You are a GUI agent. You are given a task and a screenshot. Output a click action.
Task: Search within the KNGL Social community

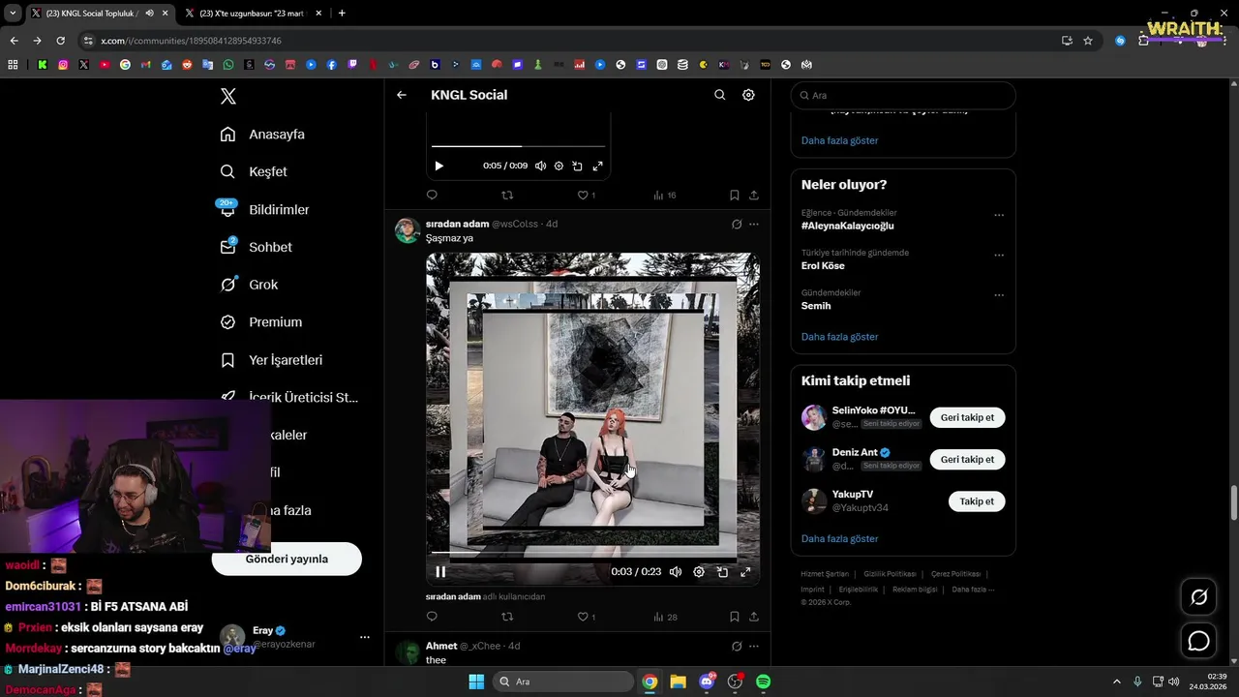(x=719, y=95)
